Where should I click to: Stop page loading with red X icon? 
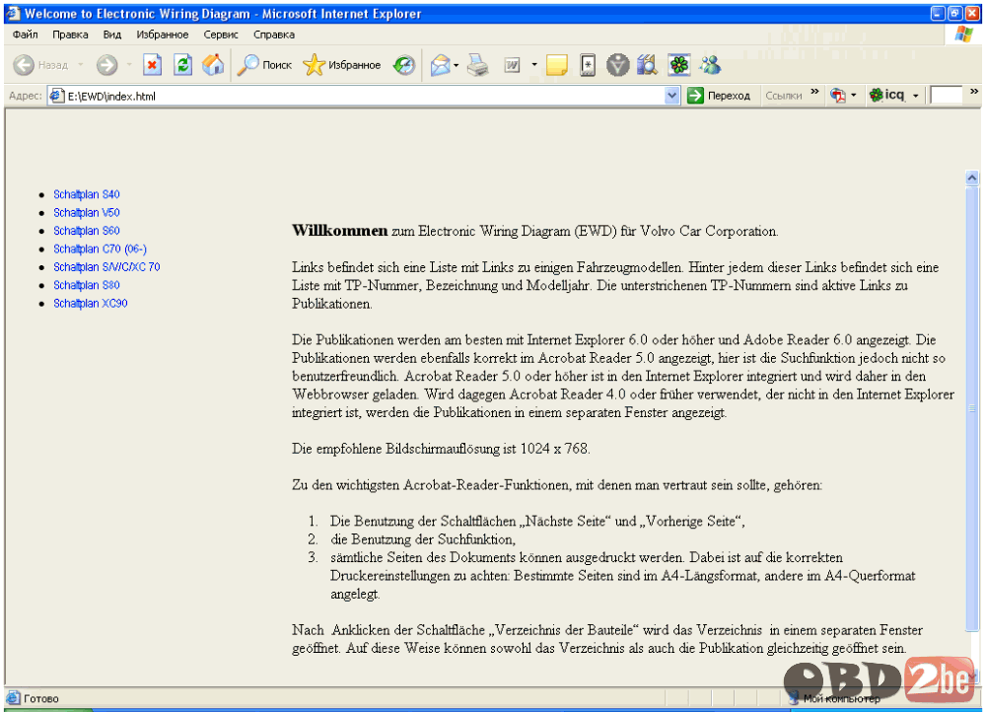152,65
